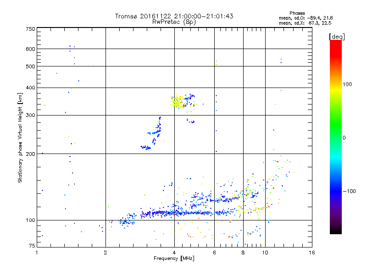Click the y-axis tick label '300'
This screenshot has height=275, width=367.
pyautogui.click(x=30, y=115)
